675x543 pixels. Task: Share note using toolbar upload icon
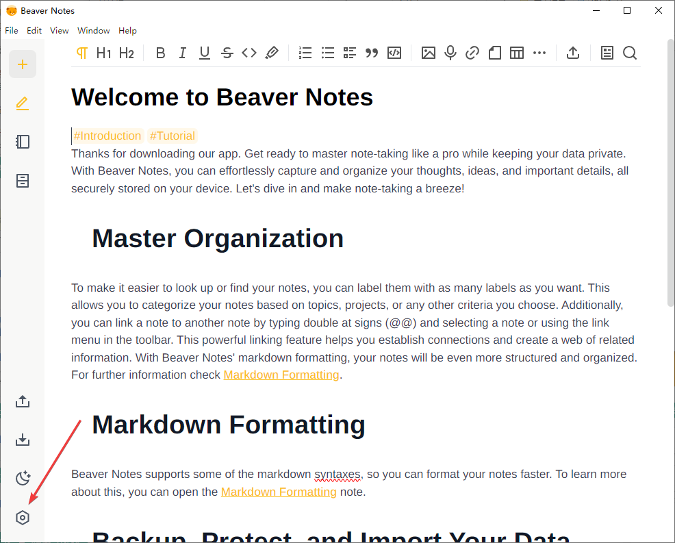(573, 53)
